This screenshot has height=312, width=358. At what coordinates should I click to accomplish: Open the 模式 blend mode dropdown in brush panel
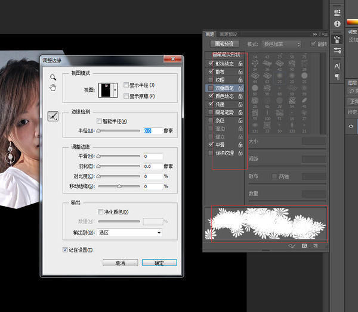coord(282,44)
